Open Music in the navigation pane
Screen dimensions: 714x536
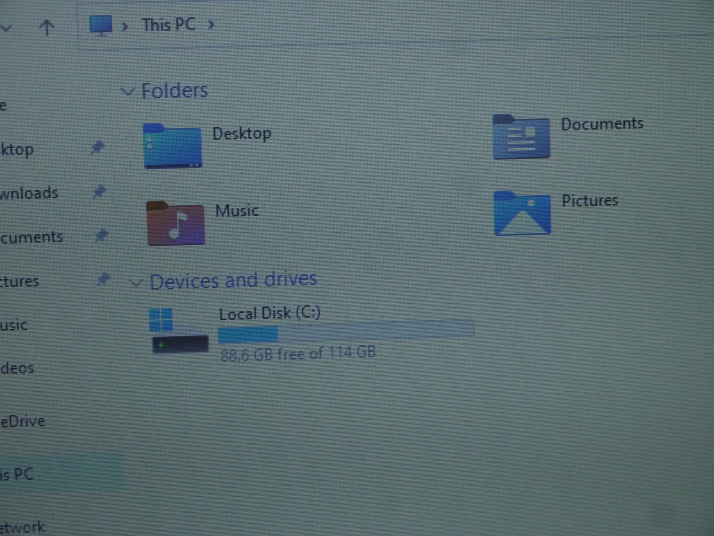coord(14,325)
